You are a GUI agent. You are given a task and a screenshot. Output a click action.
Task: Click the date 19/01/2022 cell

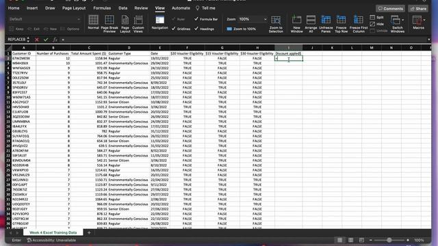click(x=159, y=58)
